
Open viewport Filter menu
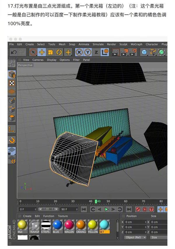click(76, 60)
